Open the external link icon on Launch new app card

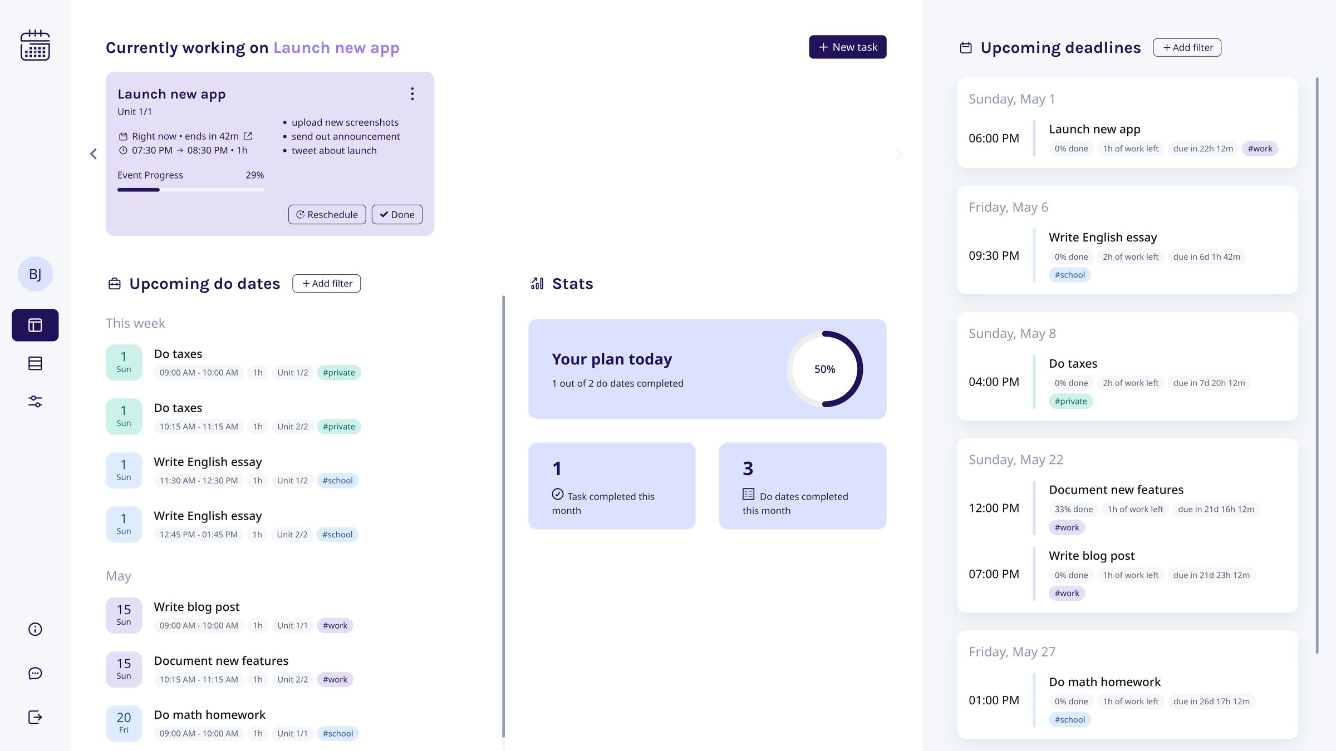click(247, 136)
